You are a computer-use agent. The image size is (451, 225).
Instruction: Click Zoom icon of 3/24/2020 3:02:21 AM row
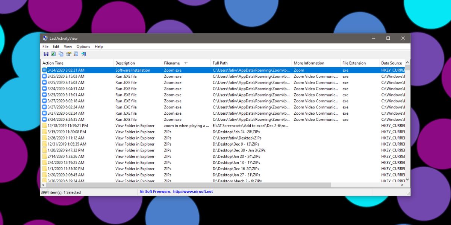click(44, 70)
